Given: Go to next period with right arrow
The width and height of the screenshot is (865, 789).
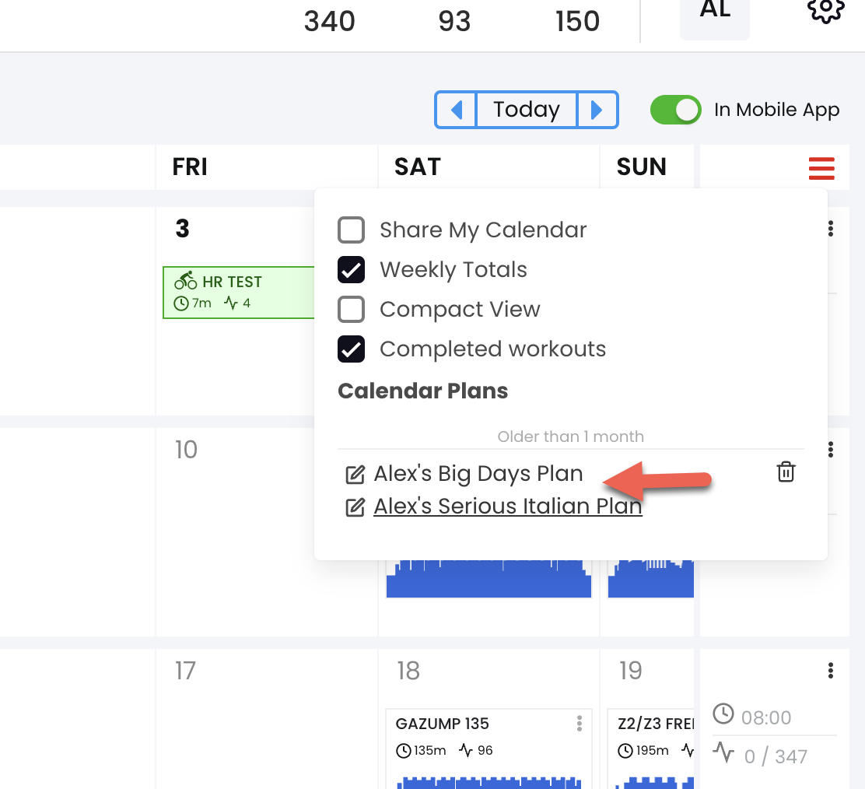Looking at the screenshot, I should [x=597, y=110].
